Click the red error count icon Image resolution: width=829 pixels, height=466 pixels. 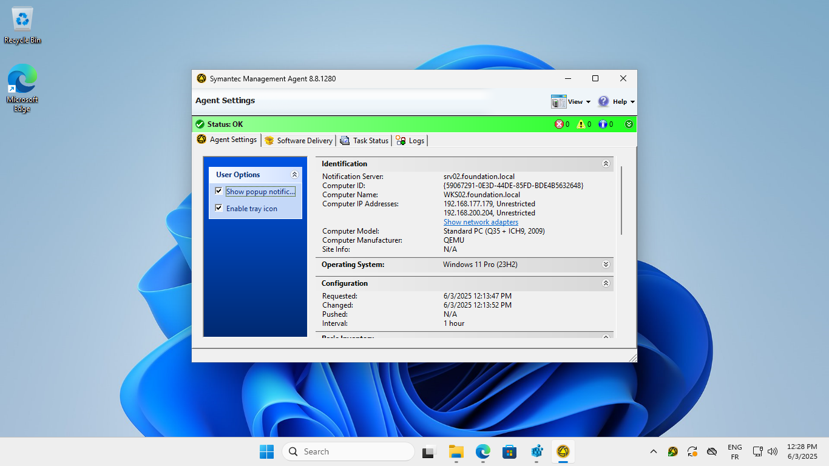click(x=559, y=124)
